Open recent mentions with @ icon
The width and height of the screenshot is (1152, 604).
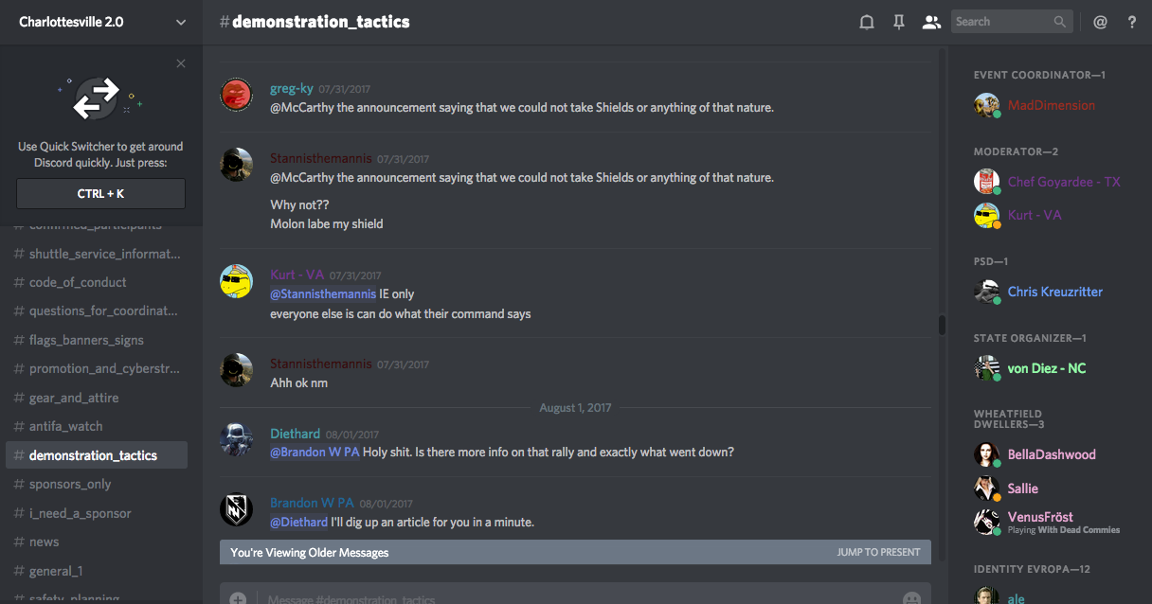tap(1100, 22)
